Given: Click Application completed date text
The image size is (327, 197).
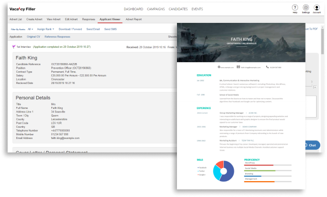Looking at the screenshot, I should tap(62, 47).
